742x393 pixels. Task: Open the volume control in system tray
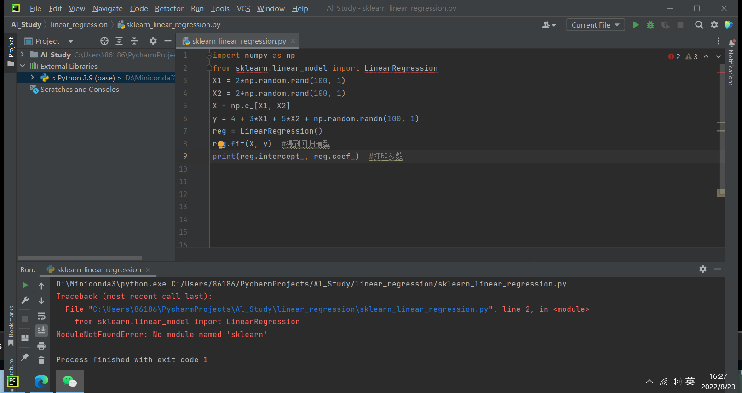coord(676,382)
